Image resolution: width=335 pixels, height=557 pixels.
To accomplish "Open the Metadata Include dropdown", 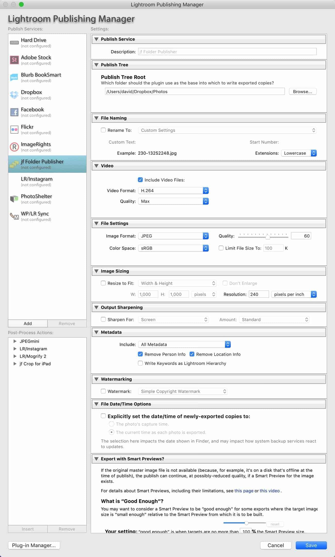I will [184, 344].
